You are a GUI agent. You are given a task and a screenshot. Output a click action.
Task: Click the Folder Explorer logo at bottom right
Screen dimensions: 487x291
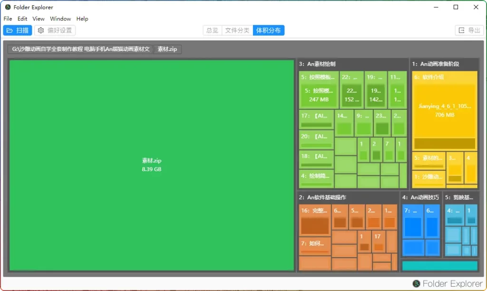417,284
